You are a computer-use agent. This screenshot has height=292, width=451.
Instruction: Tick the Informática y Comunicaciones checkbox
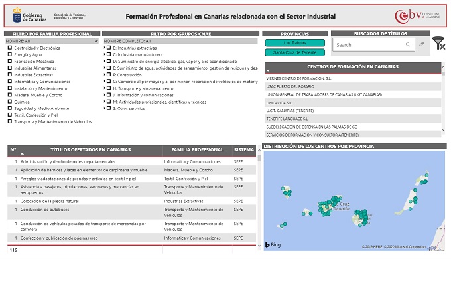click(10, 82)
